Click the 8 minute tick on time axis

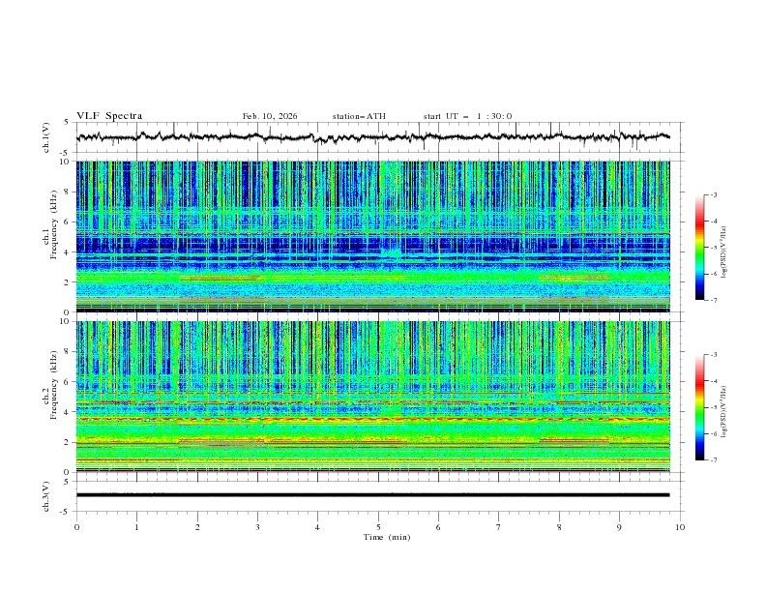(559, 527)
